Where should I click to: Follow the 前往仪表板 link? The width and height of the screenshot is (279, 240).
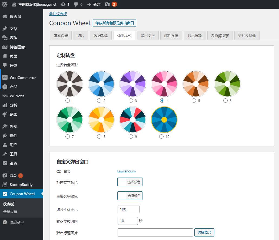pos(58,14)
